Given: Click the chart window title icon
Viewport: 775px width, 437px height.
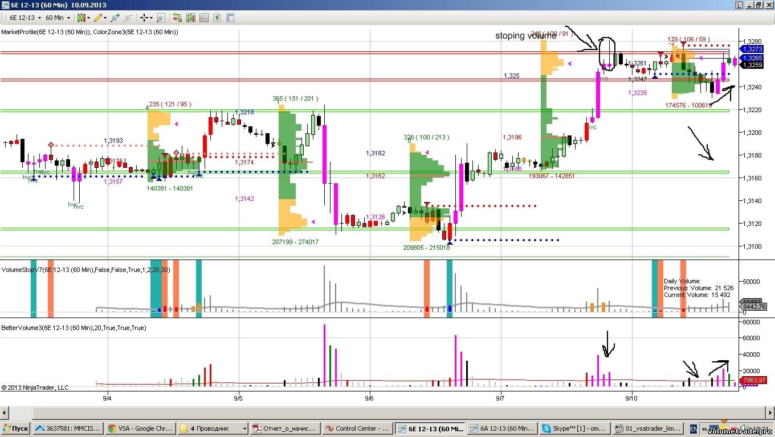Looking at the screenshot, I should click(x=5, y=5).
